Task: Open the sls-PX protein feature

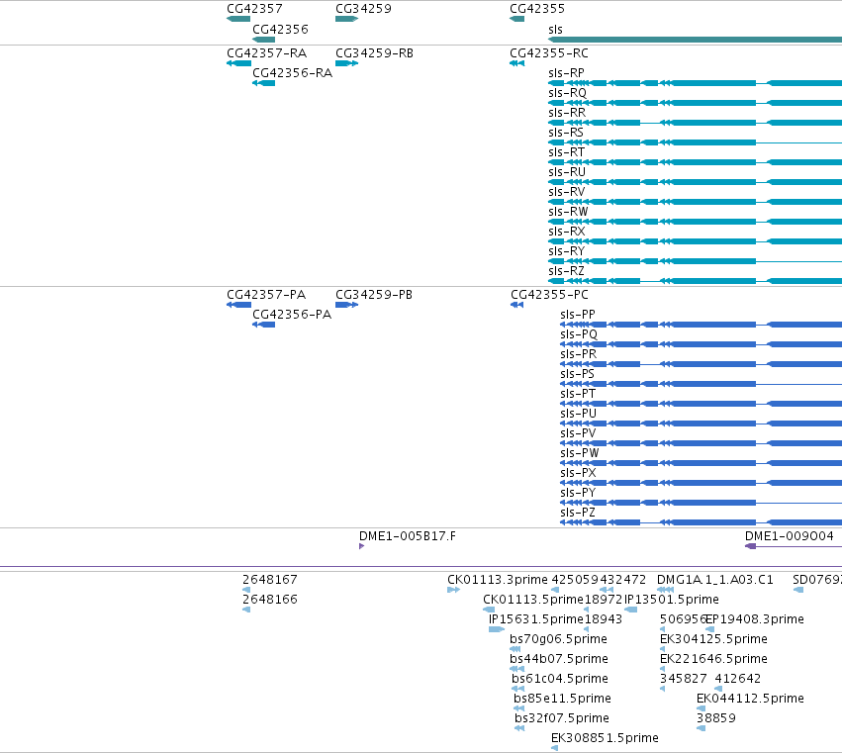Action: pos(701,483)
